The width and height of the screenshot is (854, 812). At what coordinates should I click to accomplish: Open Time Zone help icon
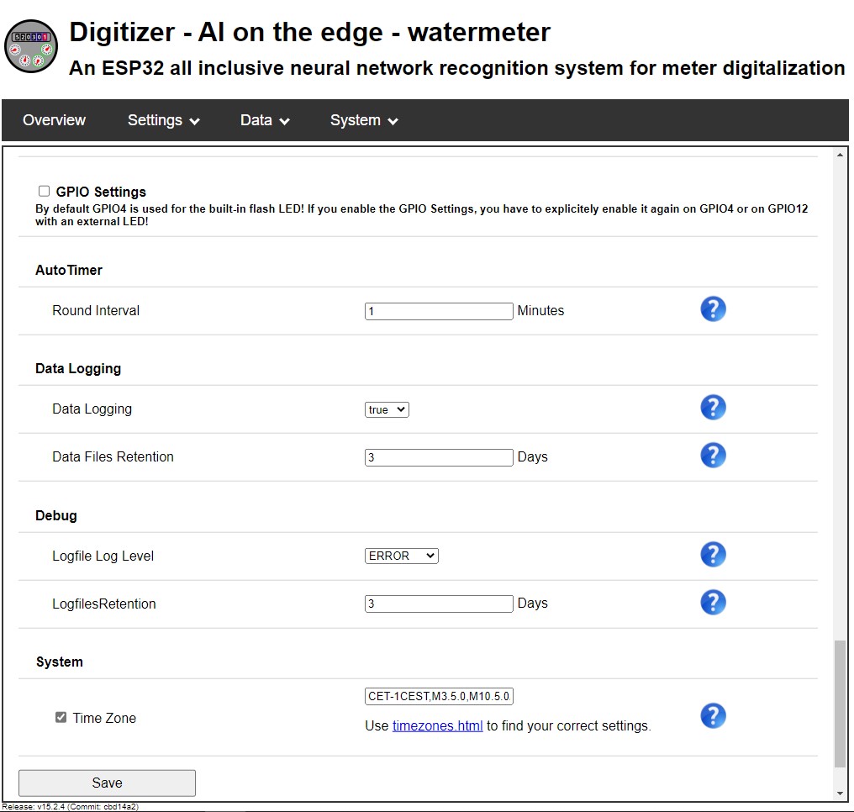point(713,716)
